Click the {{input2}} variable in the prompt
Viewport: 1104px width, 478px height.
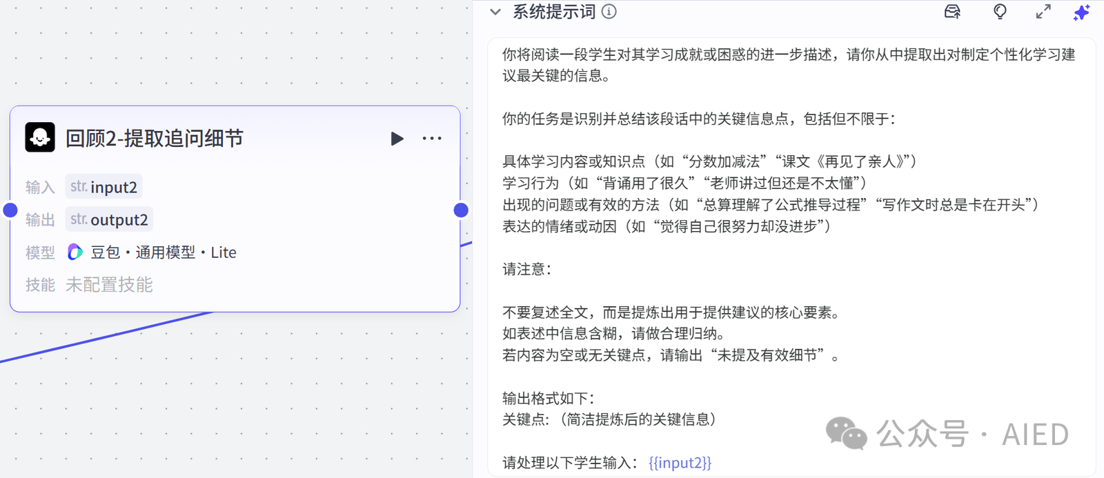coord(680,462)
